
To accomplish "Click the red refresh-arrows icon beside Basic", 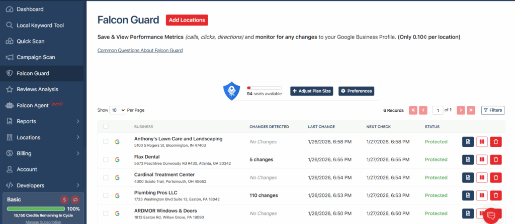I will click(75, 199).
